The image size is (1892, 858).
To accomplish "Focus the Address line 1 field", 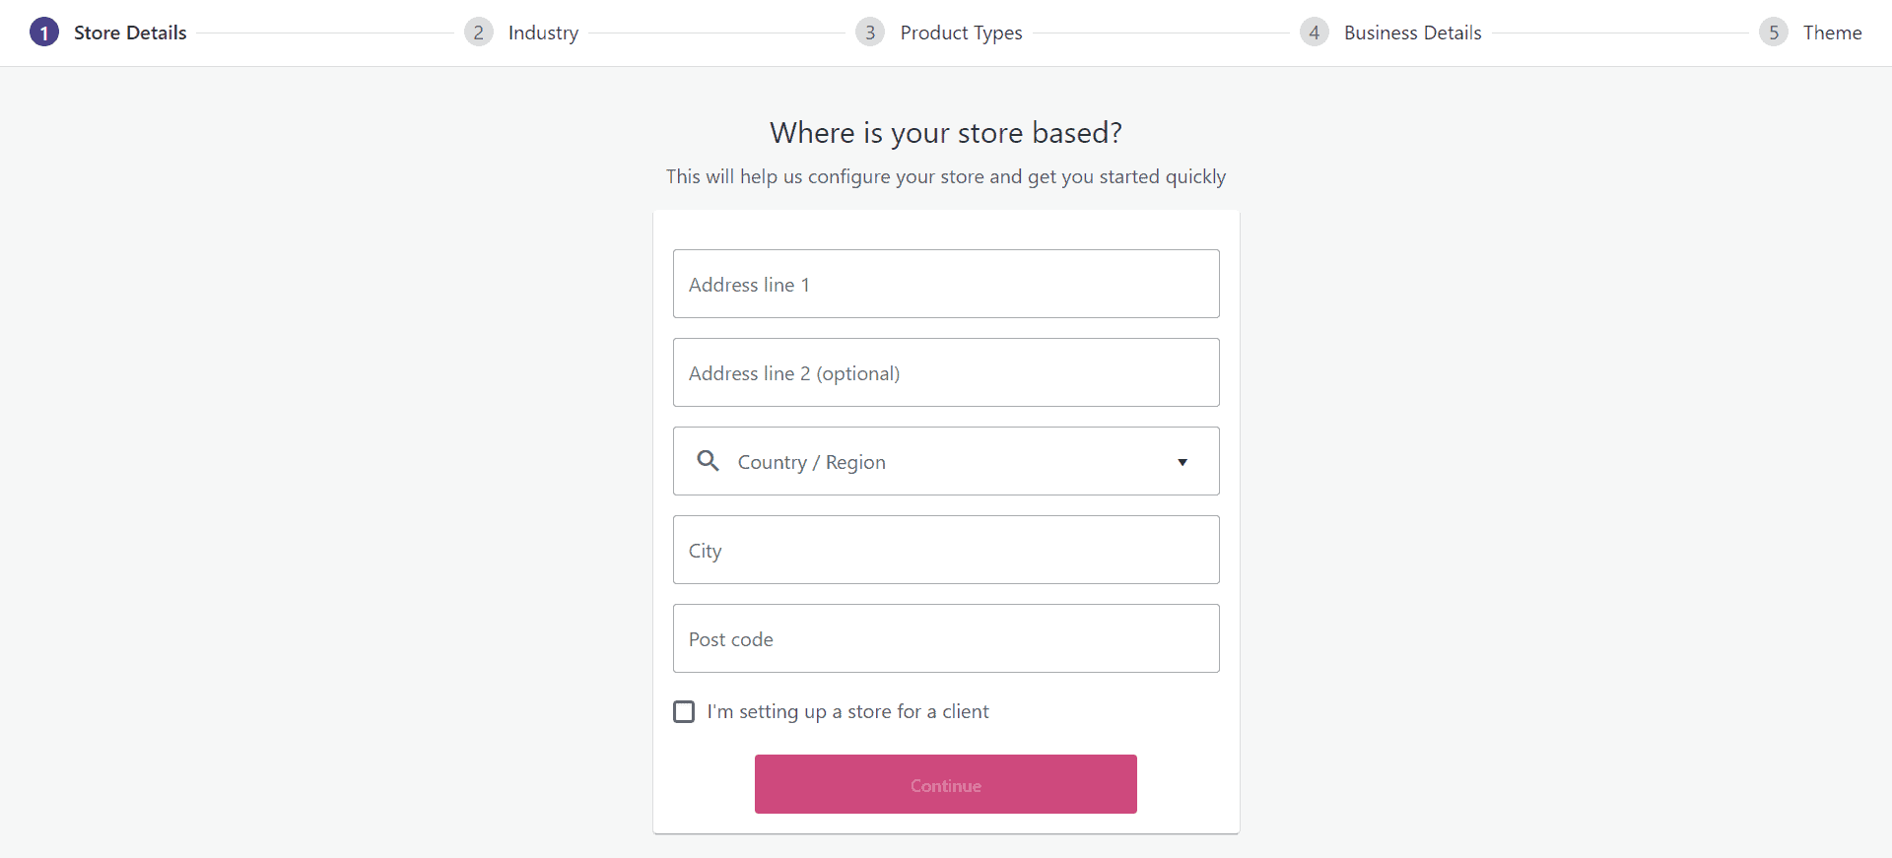I will coord(946,284).
